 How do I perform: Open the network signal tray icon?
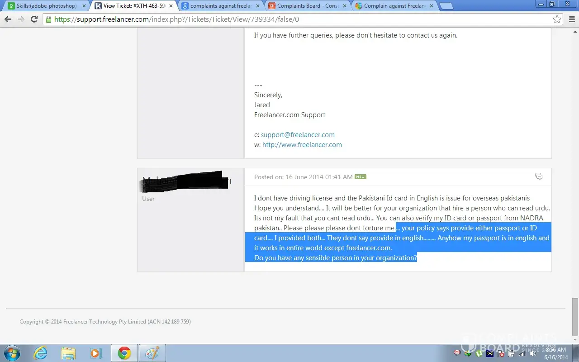point(522,353)
